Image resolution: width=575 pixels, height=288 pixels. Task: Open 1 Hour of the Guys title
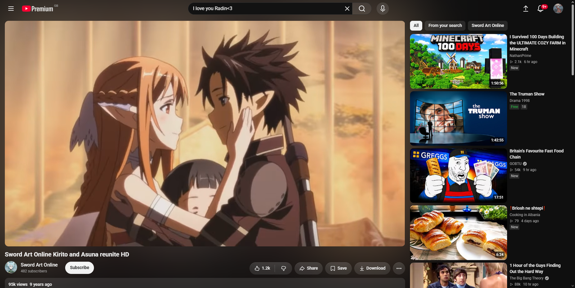[535, 268]
